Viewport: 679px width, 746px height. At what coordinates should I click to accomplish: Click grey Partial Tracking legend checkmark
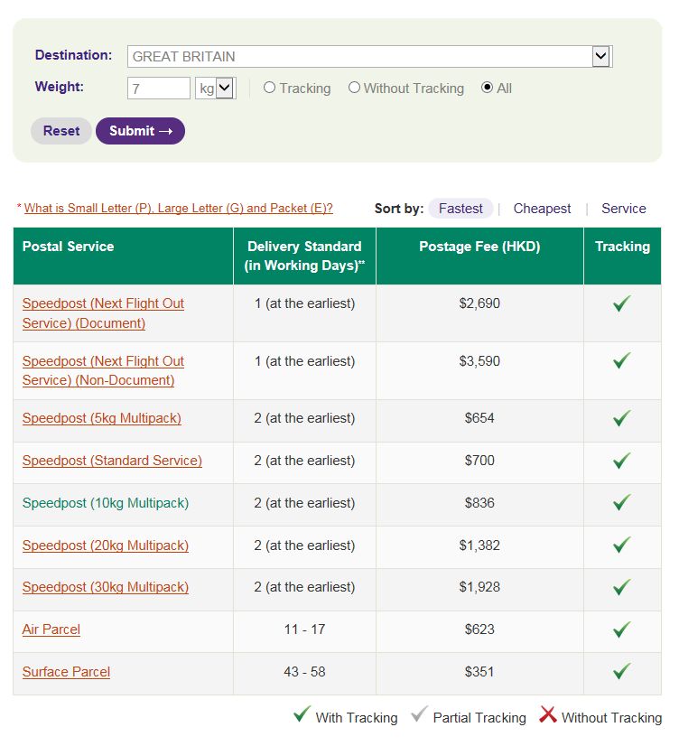pos(419,715)
